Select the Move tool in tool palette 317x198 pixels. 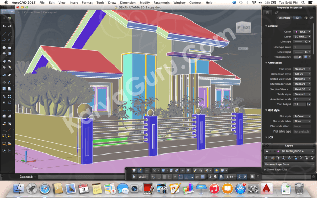(x=4, y=83)
